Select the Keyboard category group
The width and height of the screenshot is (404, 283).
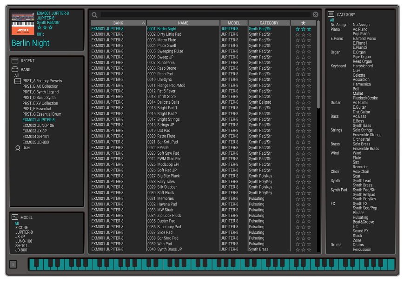[338, 66]
